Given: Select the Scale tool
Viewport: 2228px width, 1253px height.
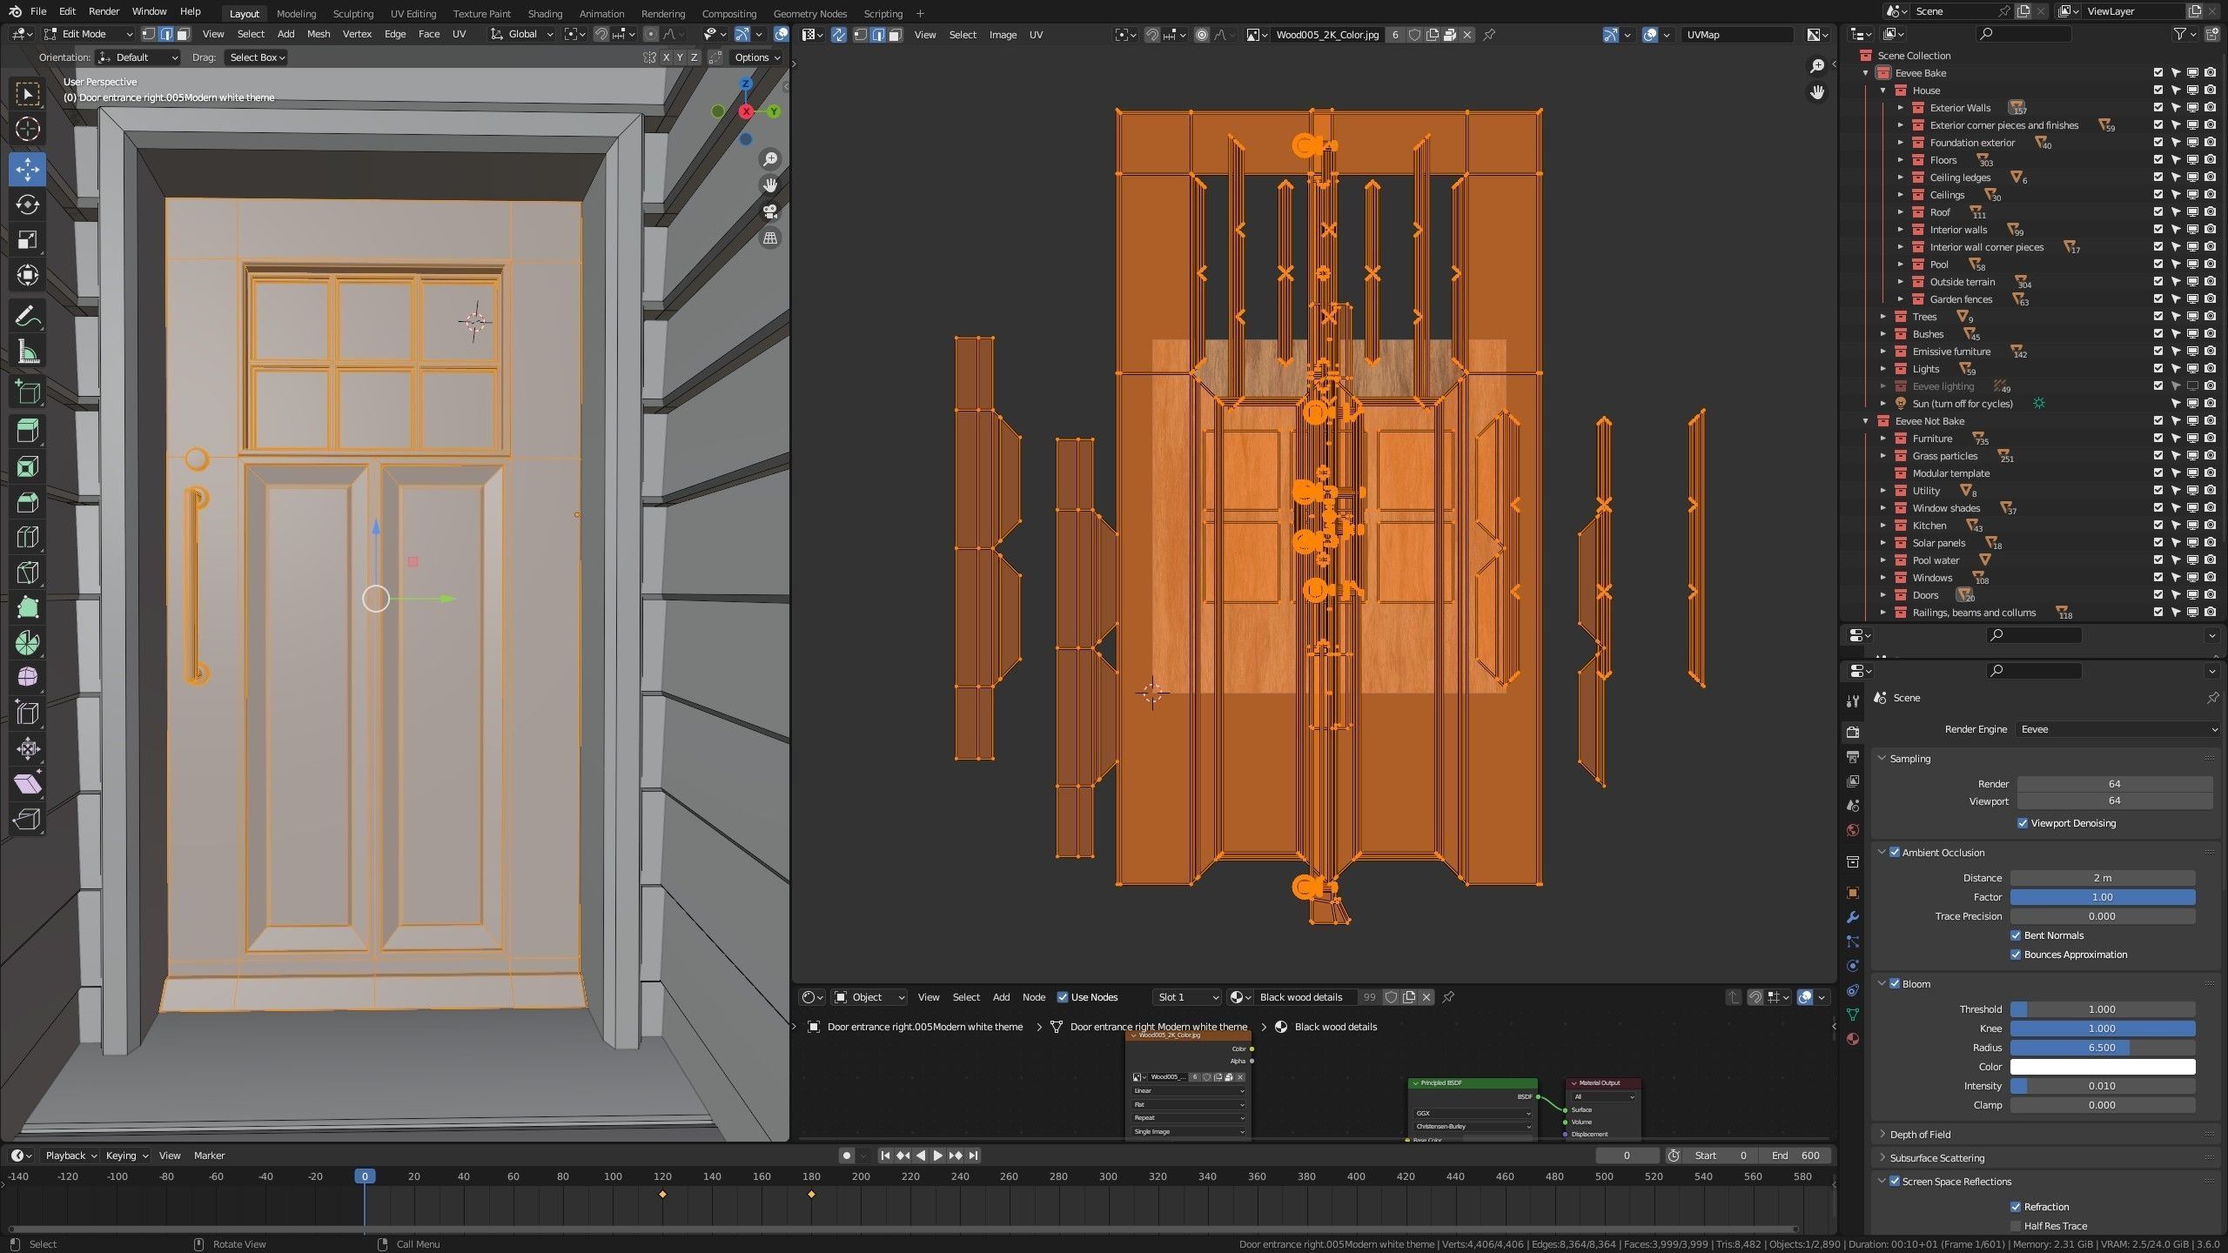Looking at the screenshot, I should (27, 240).
